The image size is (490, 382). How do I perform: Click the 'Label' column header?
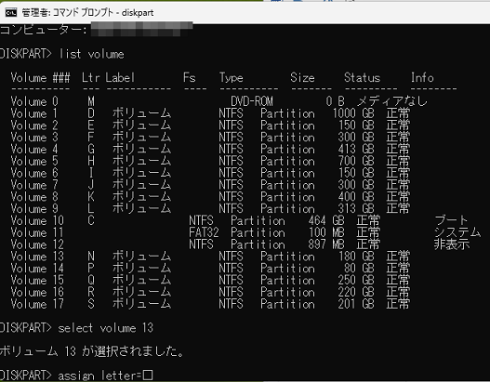pos(120,77)
